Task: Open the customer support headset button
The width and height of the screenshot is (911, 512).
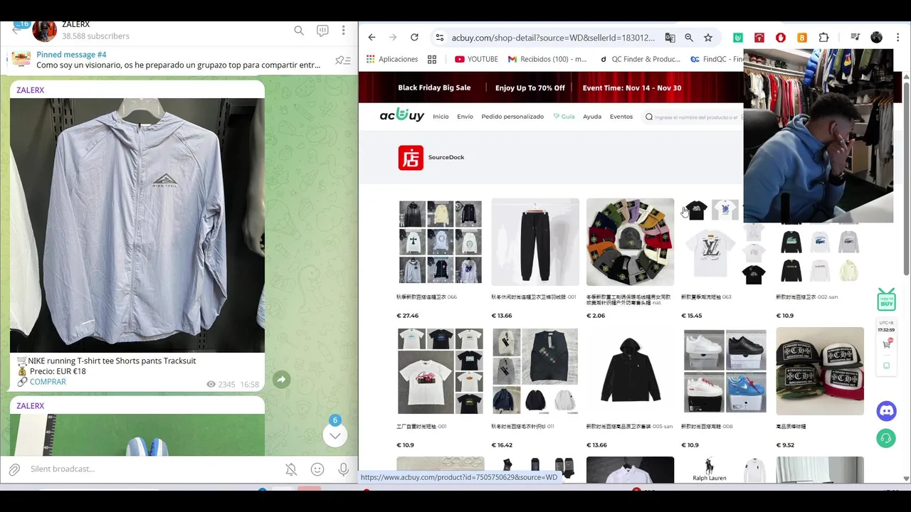Action: pyautogui.click(x=886, y=438)
